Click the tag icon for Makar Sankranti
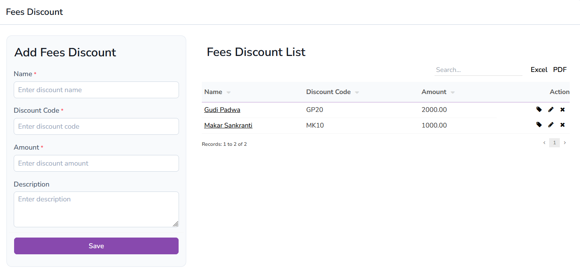The image size is (580, 276). coord(539,124)
